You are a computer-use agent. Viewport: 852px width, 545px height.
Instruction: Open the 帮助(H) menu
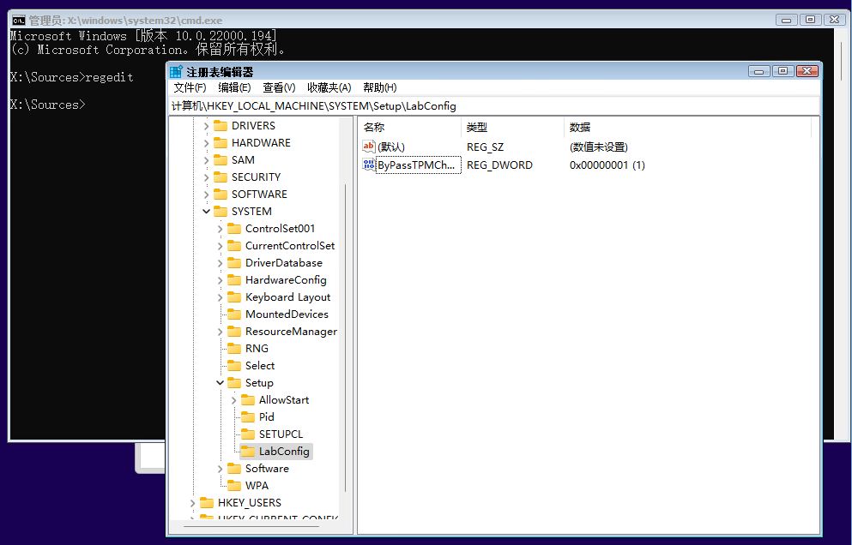380,87
